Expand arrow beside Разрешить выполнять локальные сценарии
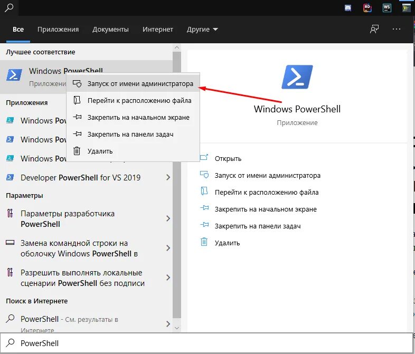 (168, 278)
